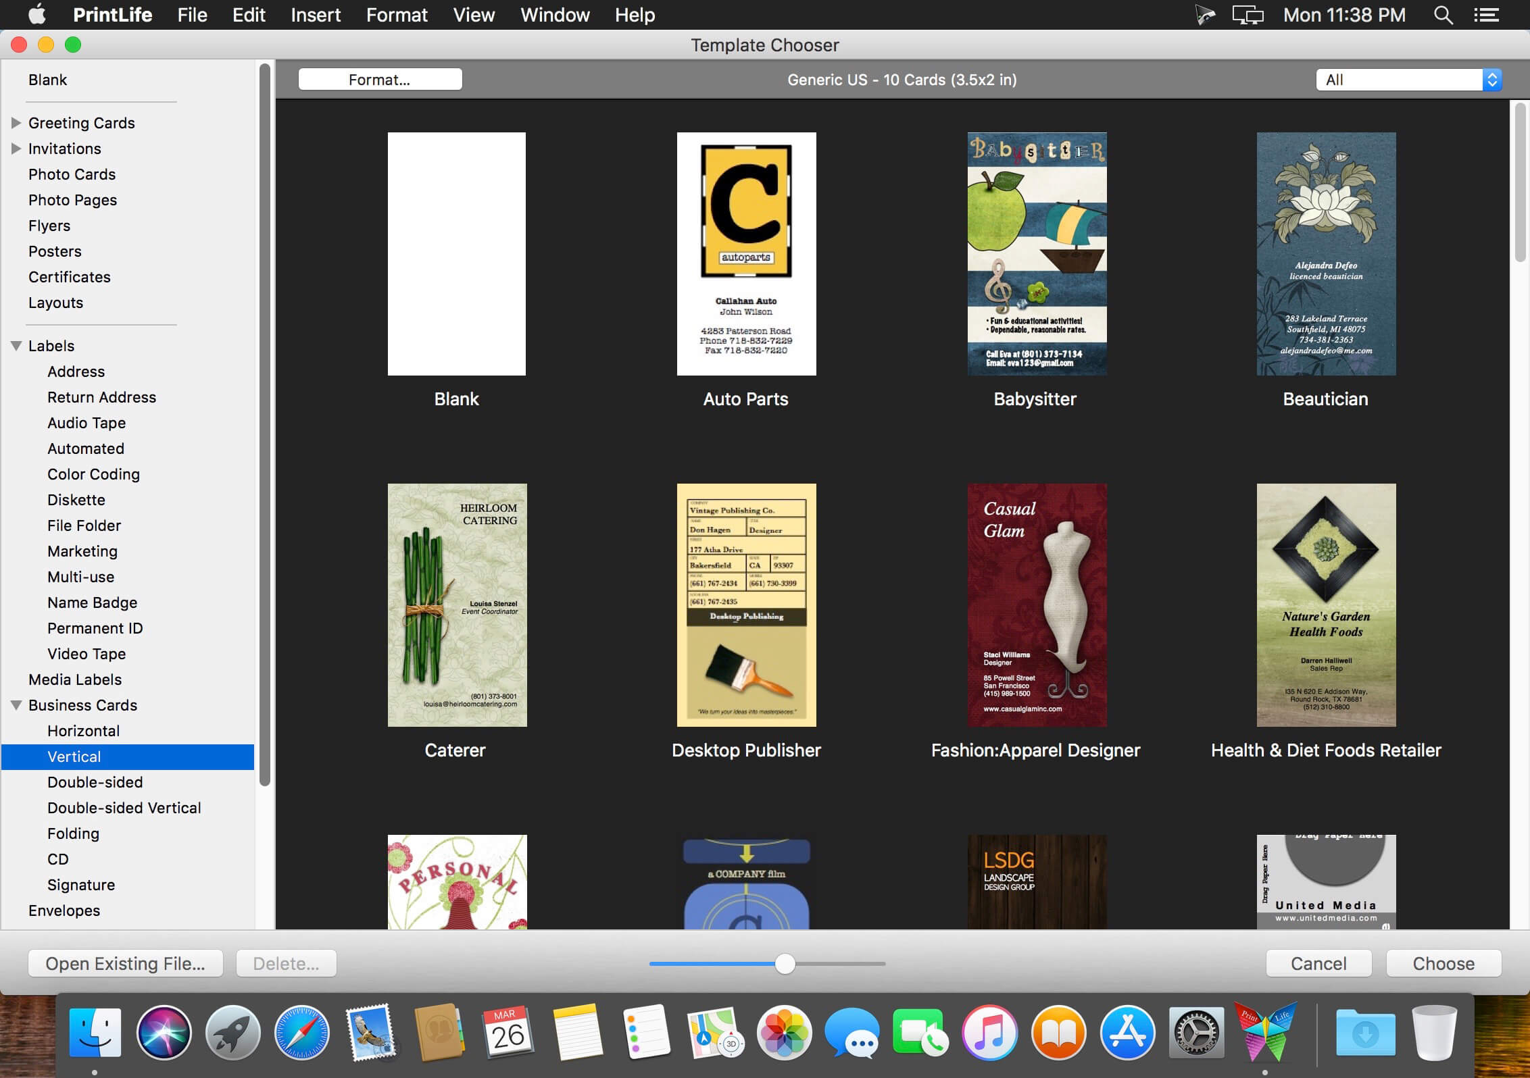Open the Insert menu

tap(316, 15)
